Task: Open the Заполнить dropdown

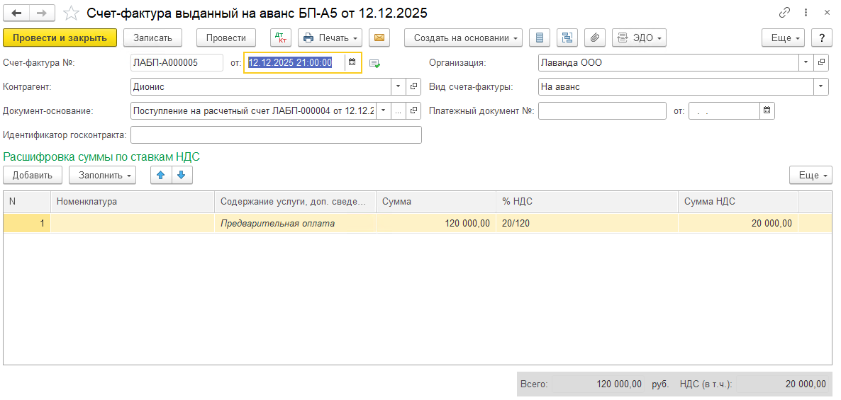Action: pos(102,175)
